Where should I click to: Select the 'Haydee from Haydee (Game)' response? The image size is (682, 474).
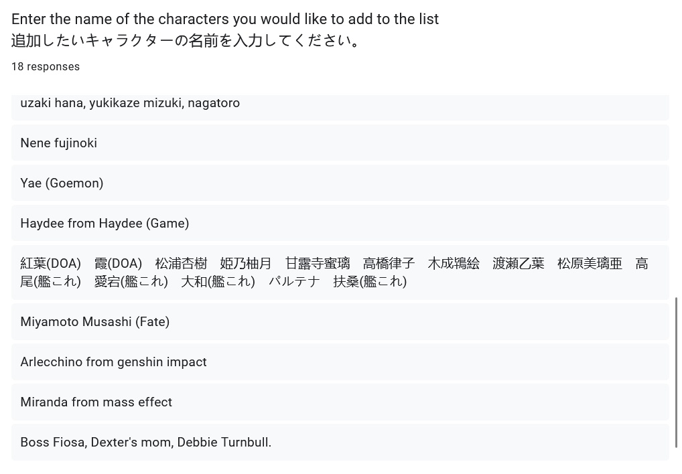point(105,224)
